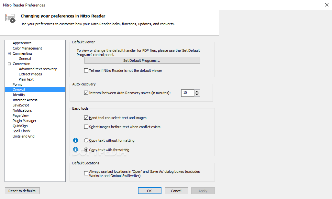332x199 pixels.
Task: Select Copy text with formatting radio
Action: click(86, 150)
